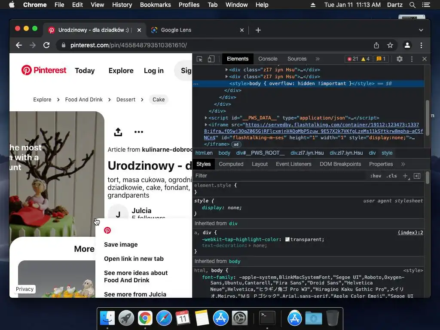Show more DevTools panels via chevrons
This screenshot has height=330, width=440.
[318, 59]
